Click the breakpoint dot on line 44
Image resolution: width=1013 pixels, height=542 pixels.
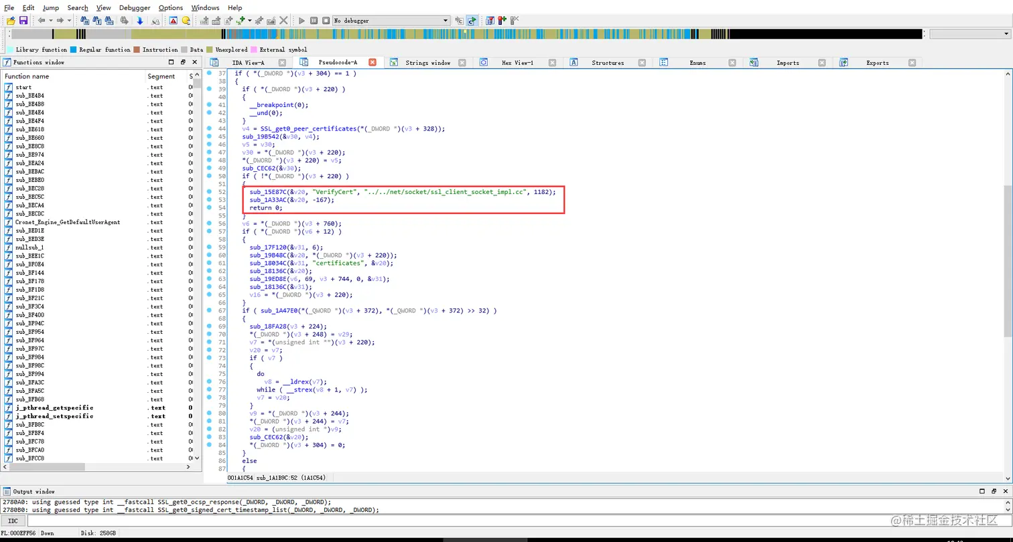(x=209, y=128)
